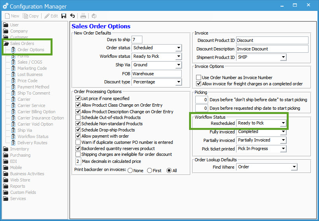Open the Business Activities folder
The image size is (319, 221).
click(24, 174)
